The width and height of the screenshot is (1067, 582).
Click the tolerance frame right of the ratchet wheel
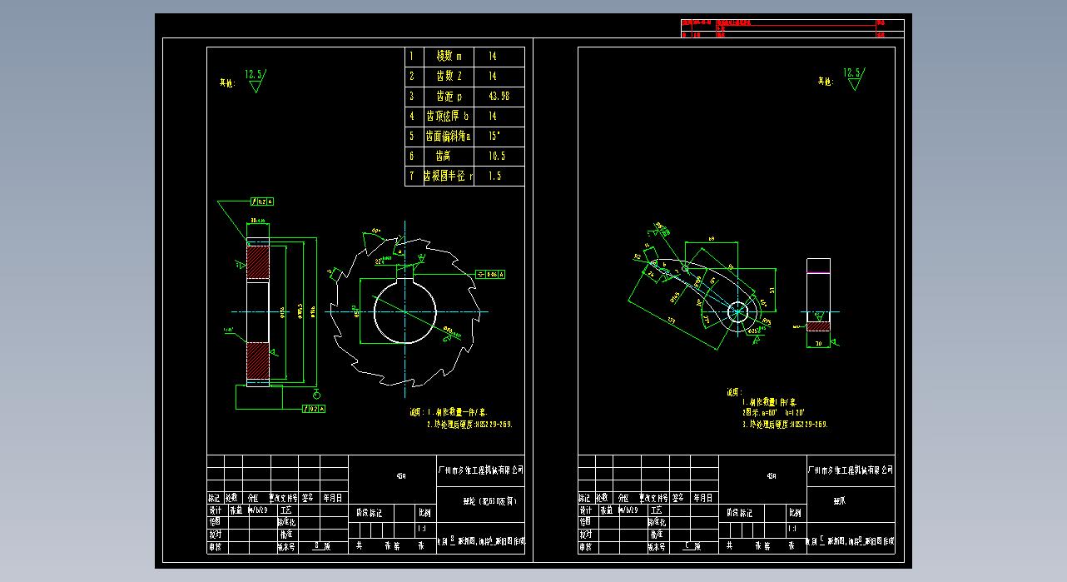coord(491,273)
